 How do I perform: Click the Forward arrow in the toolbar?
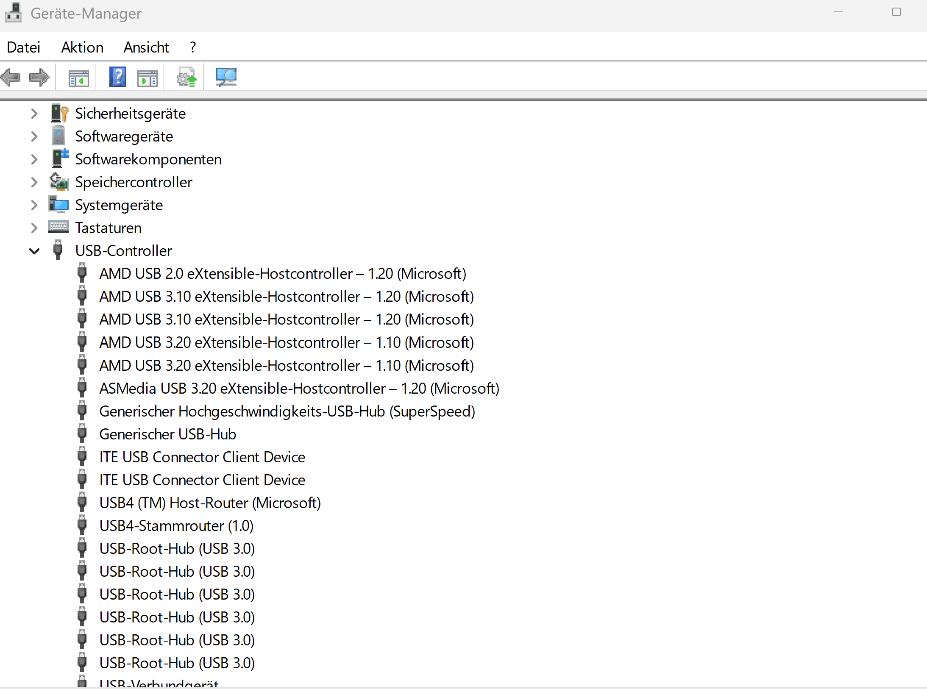(x=39, y=77)
